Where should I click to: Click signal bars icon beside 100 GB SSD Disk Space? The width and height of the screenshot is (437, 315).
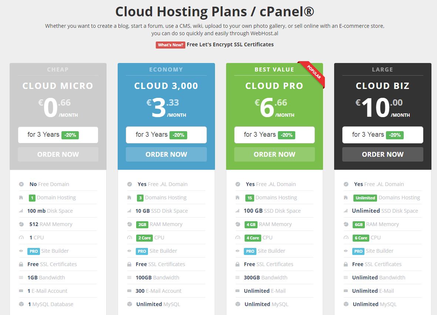(x=238, y=211)
